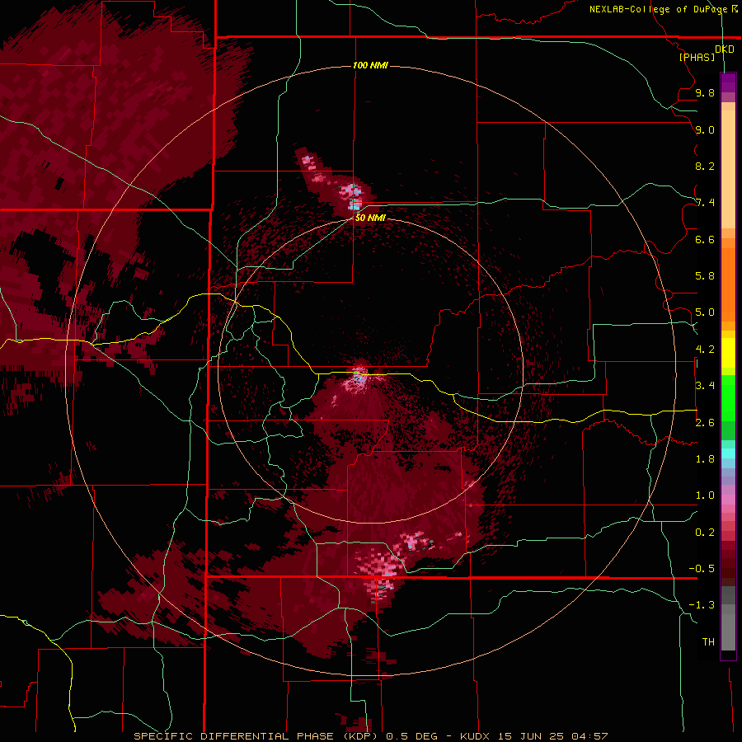This screenshot has width=742, height=742.
Task: Click the 6.6 legend value
Action: [x=705, y=239]
